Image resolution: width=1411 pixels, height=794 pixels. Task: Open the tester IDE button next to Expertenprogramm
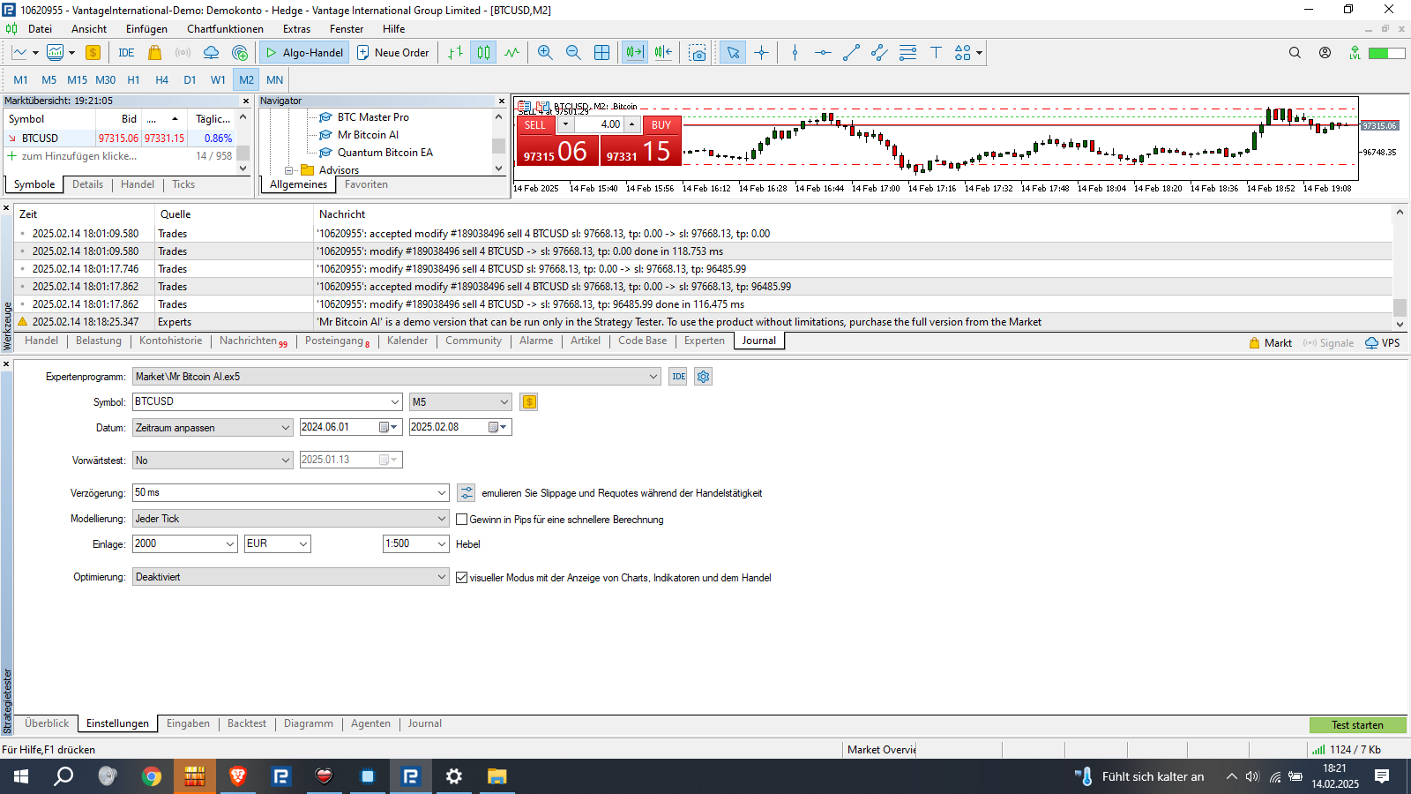[678, 377]
